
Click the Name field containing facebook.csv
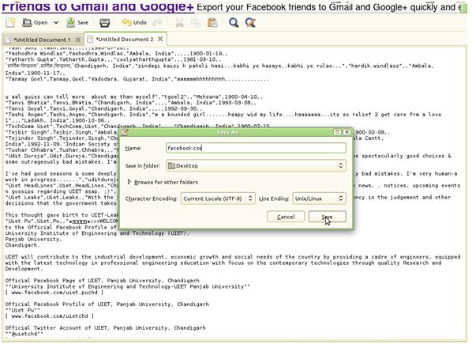pos(256,148)
